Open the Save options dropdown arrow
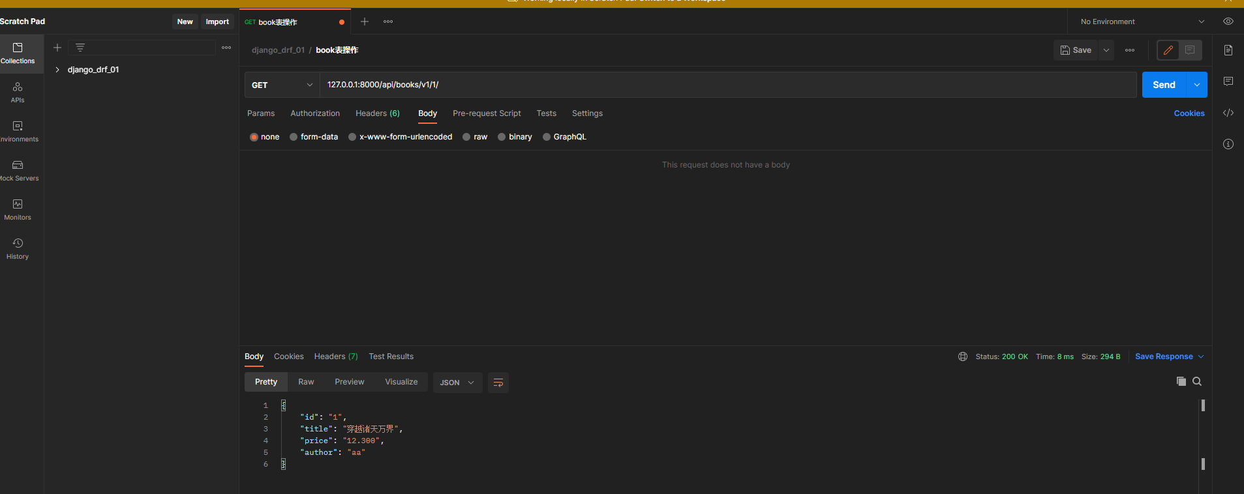This screenshot has width=1244, height=494. click(1106, 50)
